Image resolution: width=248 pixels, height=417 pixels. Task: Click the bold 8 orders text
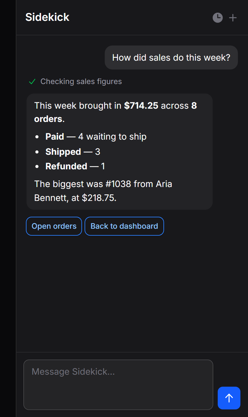click(115, 112)
